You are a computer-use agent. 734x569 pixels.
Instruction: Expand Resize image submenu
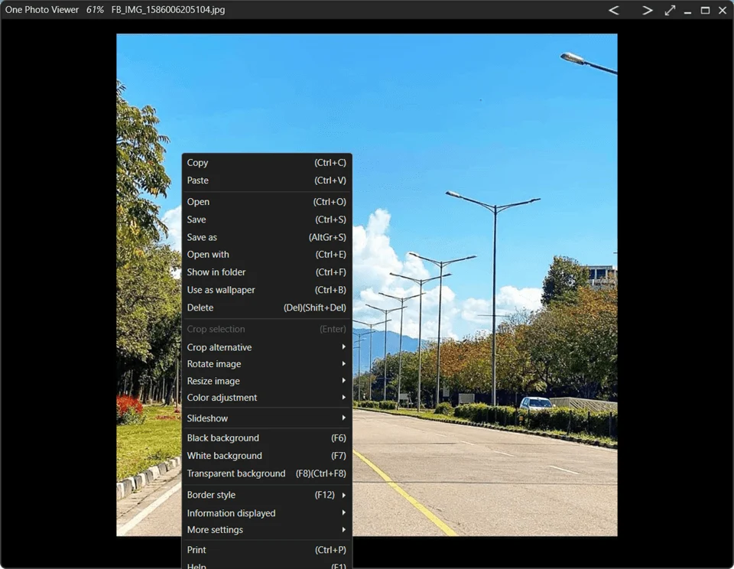tap(267, 381)
